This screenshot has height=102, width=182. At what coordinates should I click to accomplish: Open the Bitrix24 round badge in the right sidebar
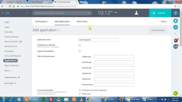click(176, 46)
